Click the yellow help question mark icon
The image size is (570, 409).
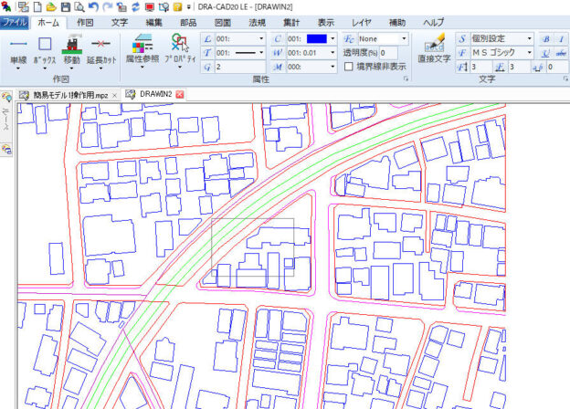point(177,6)
